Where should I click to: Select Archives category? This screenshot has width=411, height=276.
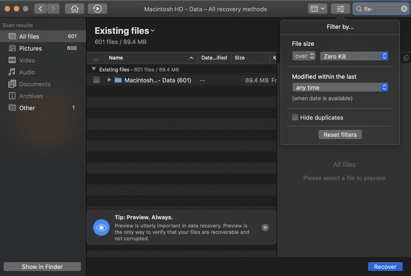(x=43, y=96)
